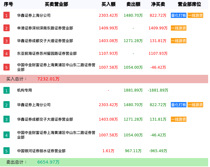
Task: Open 申港证券深圳深南东路证券营业部
Action: (45, 28)
